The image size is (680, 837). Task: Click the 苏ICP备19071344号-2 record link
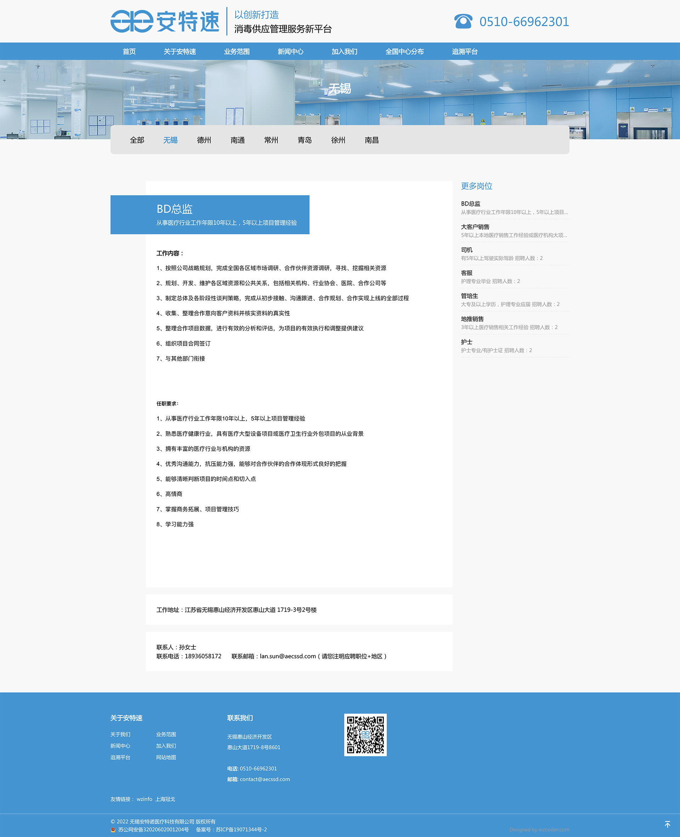(241, 830)
